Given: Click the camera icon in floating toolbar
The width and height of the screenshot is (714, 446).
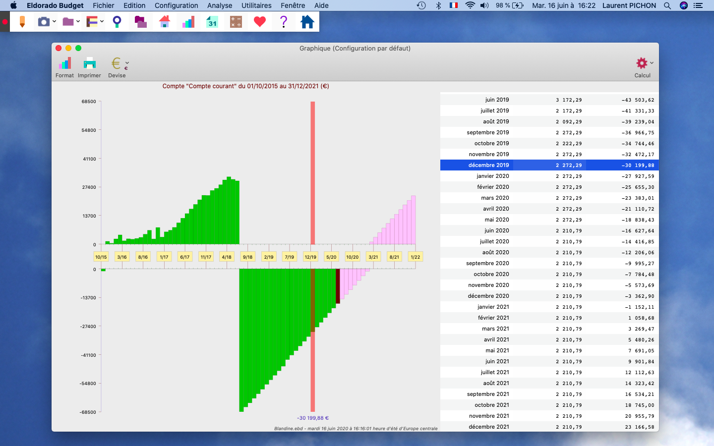Looking at the screenshot, I should [44, 22].
